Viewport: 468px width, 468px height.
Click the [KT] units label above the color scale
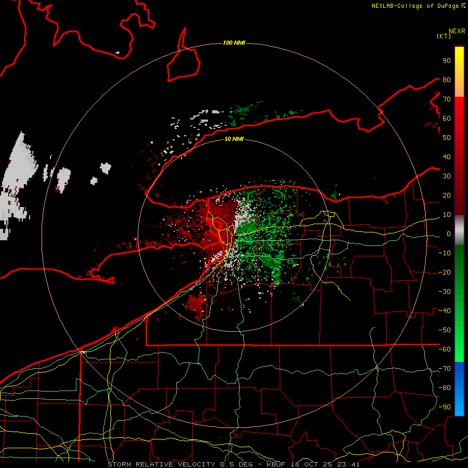[x=444, y=36]
